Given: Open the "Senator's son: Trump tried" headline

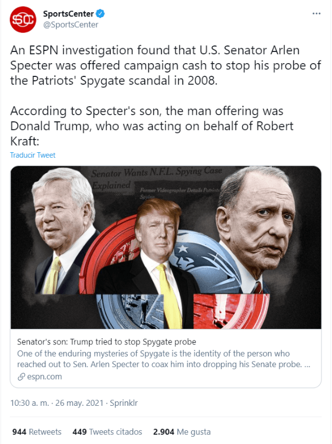Looking at the screenshot, I should 107,341.
